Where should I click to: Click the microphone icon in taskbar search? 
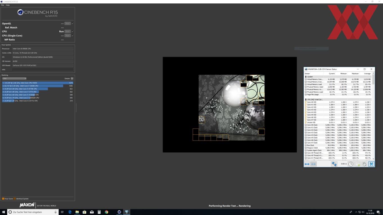click(55, 212)
